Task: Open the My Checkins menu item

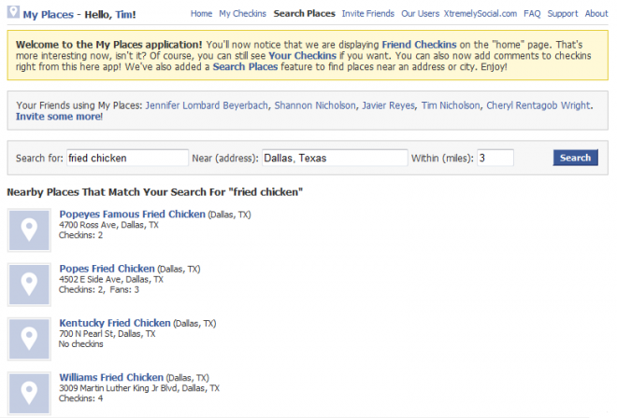Action: pos(242,14)
